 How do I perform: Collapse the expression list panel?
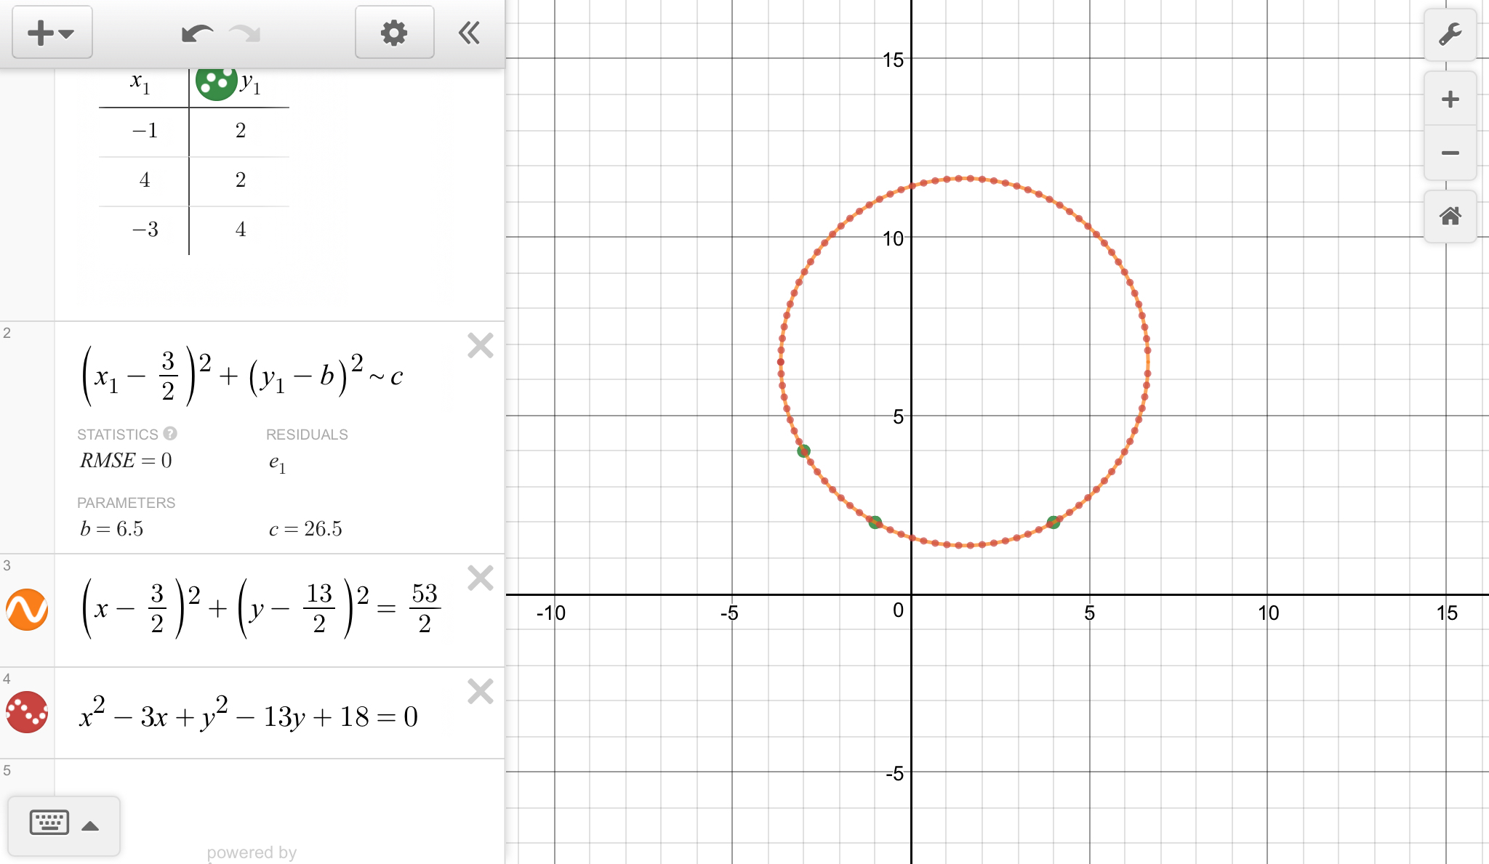pos(469,33)
